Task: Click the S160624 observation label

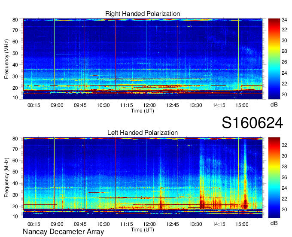Action: click(x=252, y=123)
